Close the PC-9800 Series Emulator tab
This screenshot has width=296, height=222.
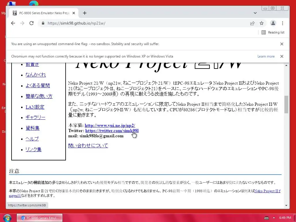(74, 13)
